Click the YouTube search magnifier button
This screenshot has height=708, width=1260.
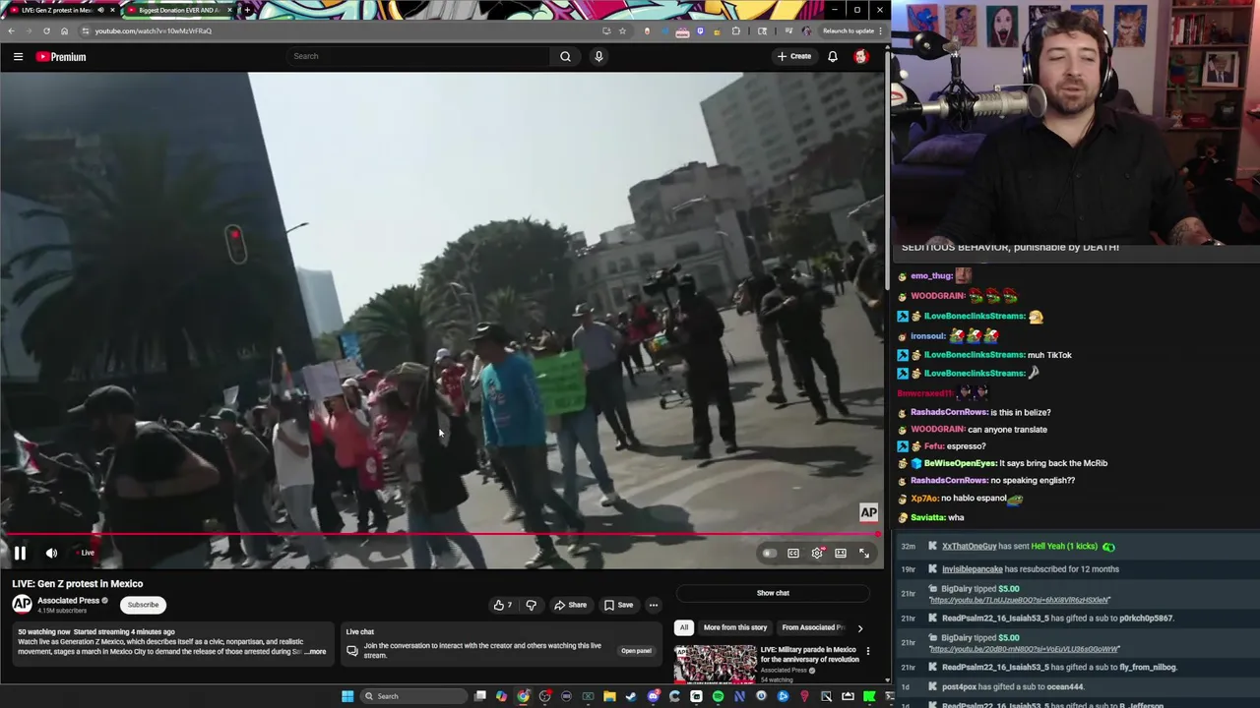click(565, 56)
